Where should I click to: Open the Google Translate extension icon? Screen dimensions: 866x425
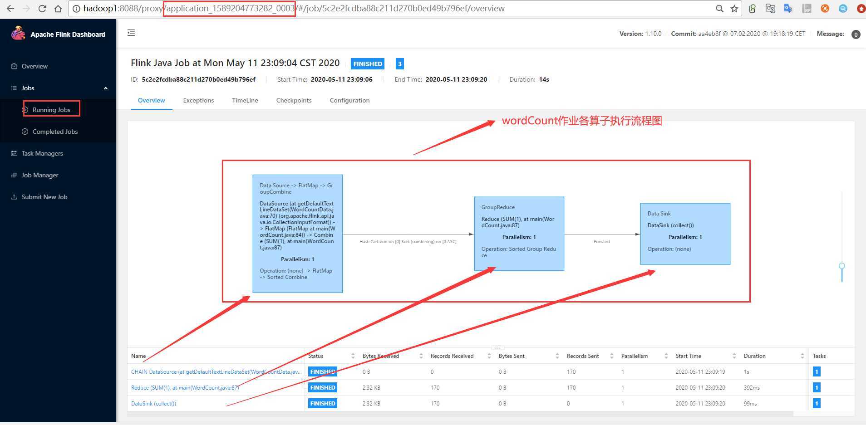tap(788, 8)
